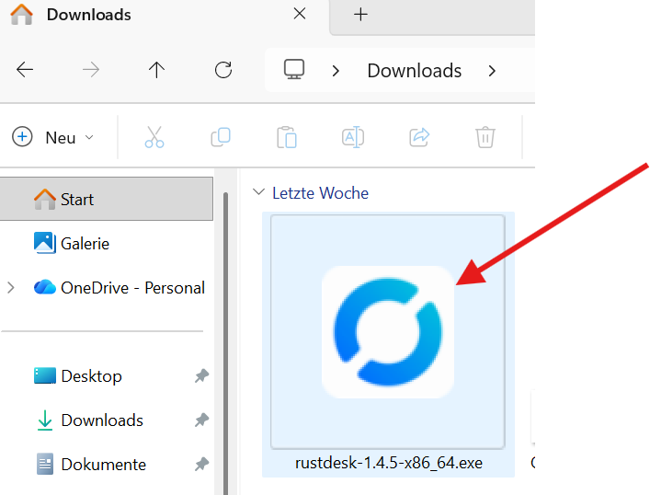The image size is (650, 495).
Task: Click the Paste clipboard icon
Action: point(287,138)
